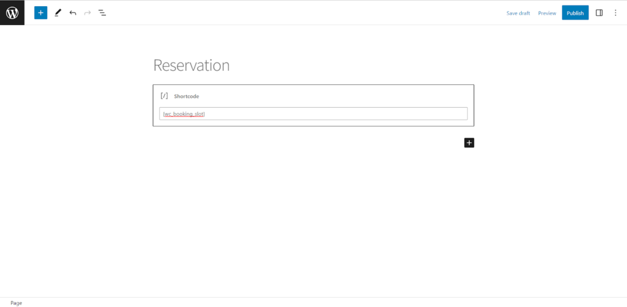This screenshot has width=627, height=307.
Task: Select the Shortcode block label
Action: pos(186,96)
